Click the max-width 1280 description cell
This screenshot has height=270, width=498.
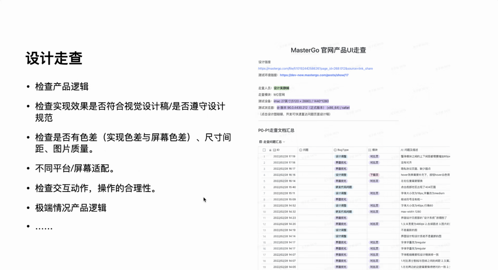coord(411,212)
